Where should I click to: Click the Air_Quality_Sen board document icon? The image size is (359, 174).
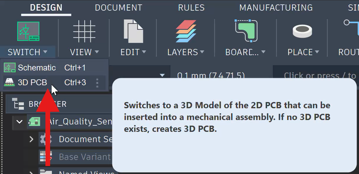click(x=34, y=121)
